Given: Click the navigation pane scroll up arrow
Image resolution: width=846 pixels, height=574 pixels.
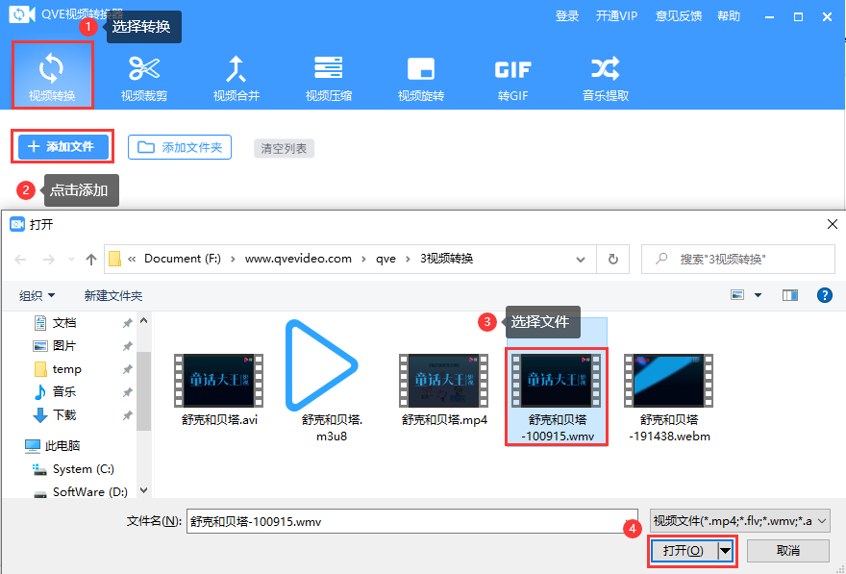Looking at the screenshot, I should [x=144, y=321].
